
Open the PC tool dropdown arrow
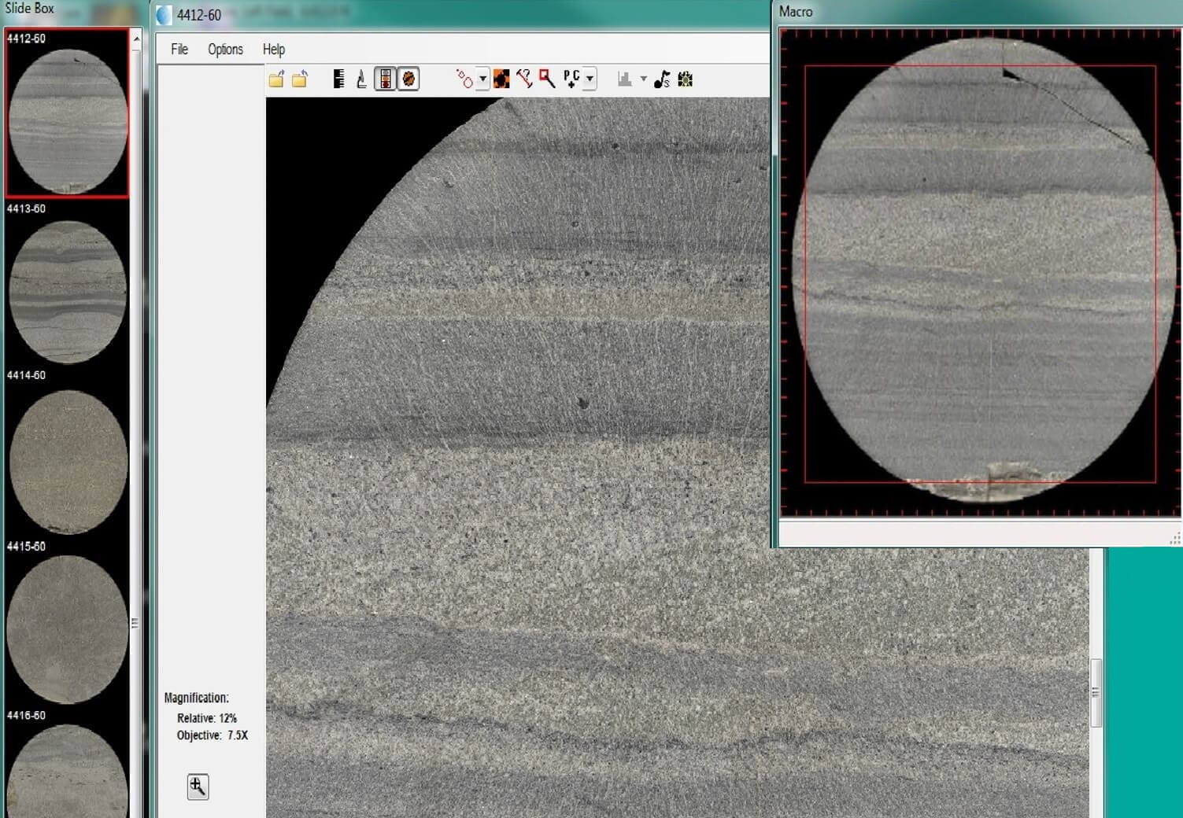(x=590, y=79)
